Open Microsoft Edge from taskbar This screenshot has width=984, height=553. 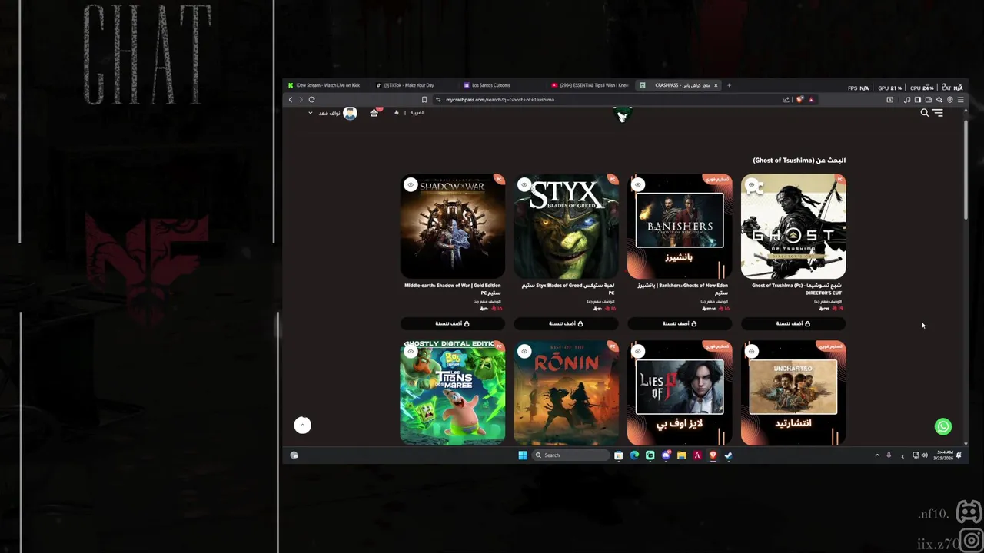634,455
